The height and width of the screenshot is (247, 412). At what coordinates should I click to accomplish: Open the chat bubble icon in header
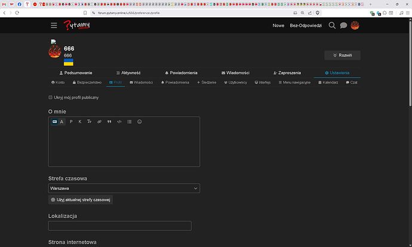pos(343,26)
